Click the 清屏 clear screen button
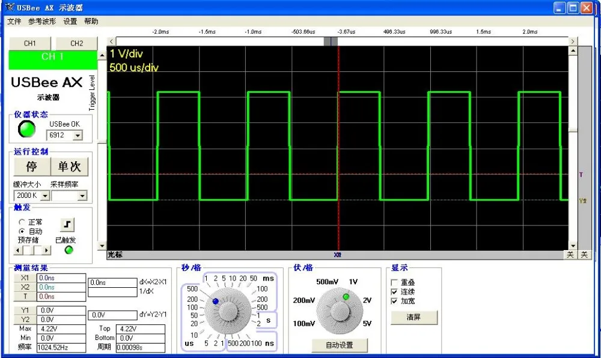 click(x=413, y=317)
